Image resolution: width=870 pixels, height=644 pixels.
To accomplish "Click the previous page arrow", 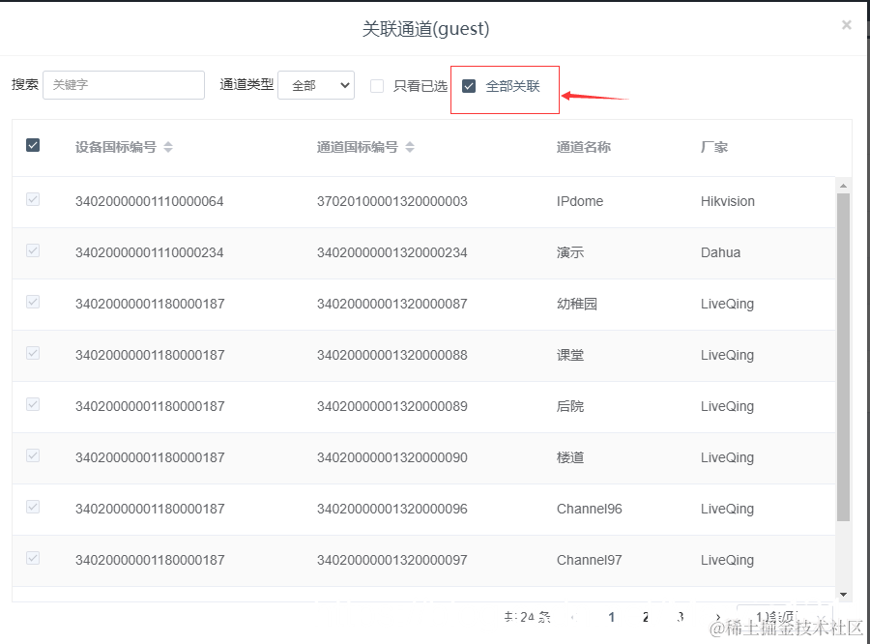I will [x=572, y=617].
